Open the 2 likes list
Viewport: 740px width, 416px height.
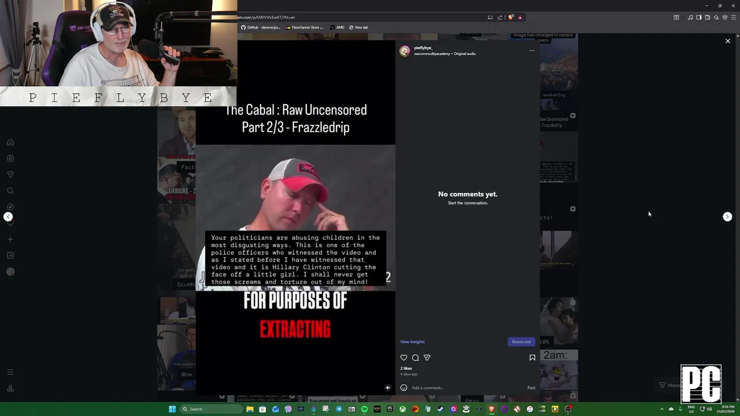pos(406,368)
